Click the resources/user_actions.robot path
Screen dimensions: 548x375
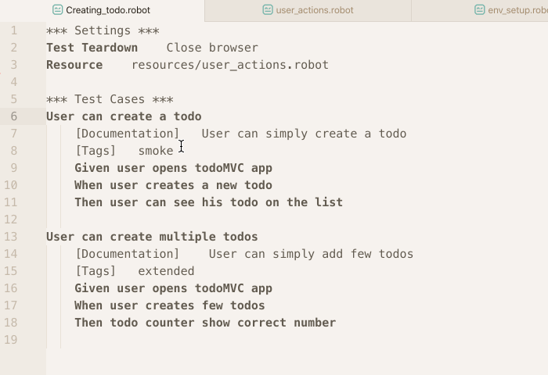(230, 65)
